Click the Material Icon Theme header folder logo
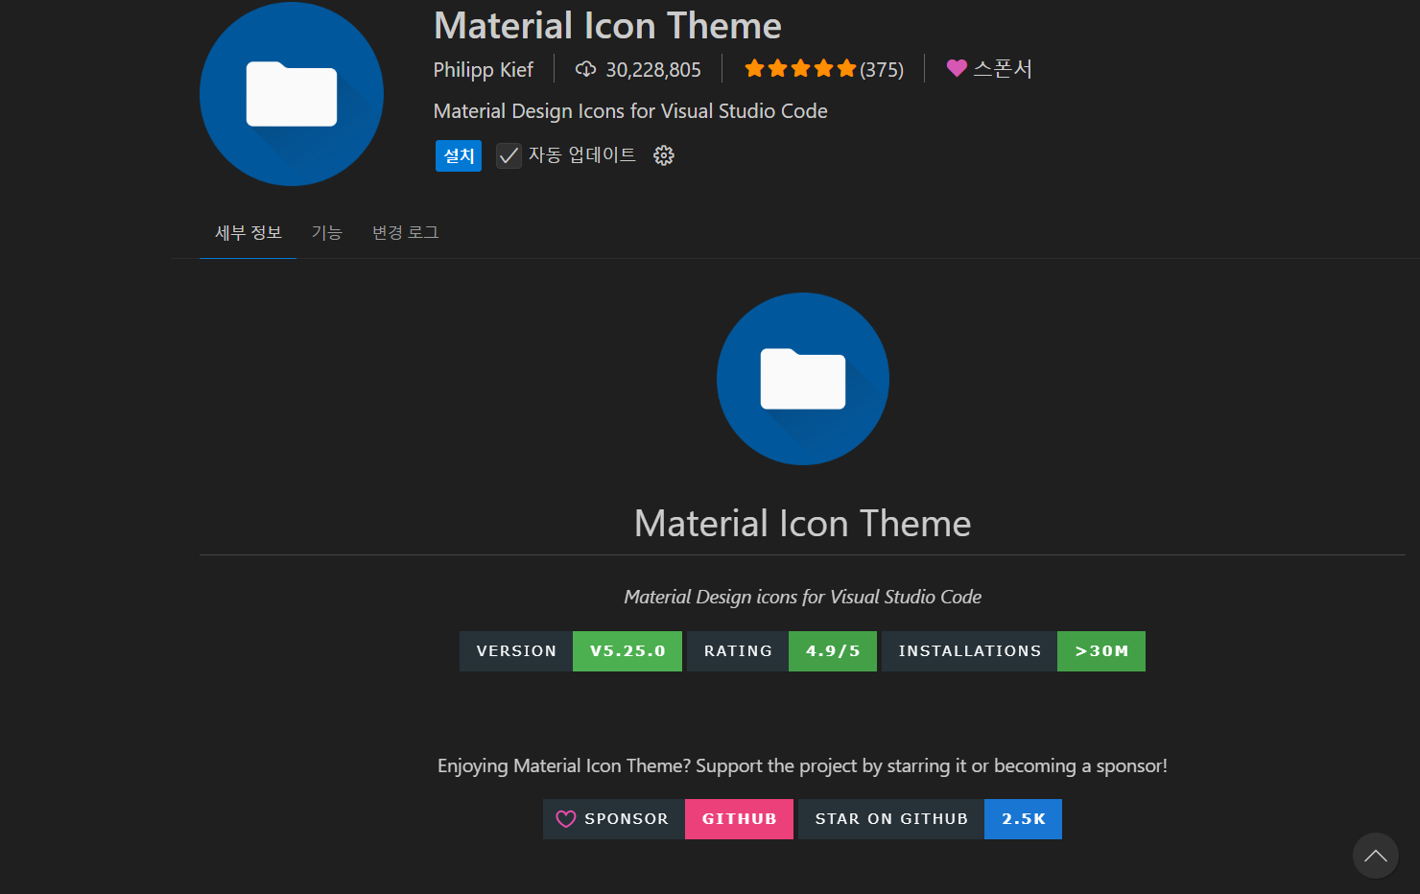 [x=292, y=94]
